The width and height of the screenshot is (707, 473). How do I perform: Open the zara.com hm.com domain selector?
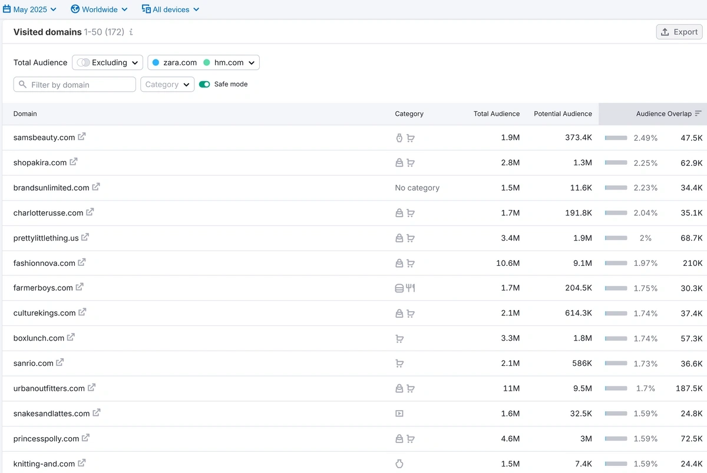[x=203, y=62]
